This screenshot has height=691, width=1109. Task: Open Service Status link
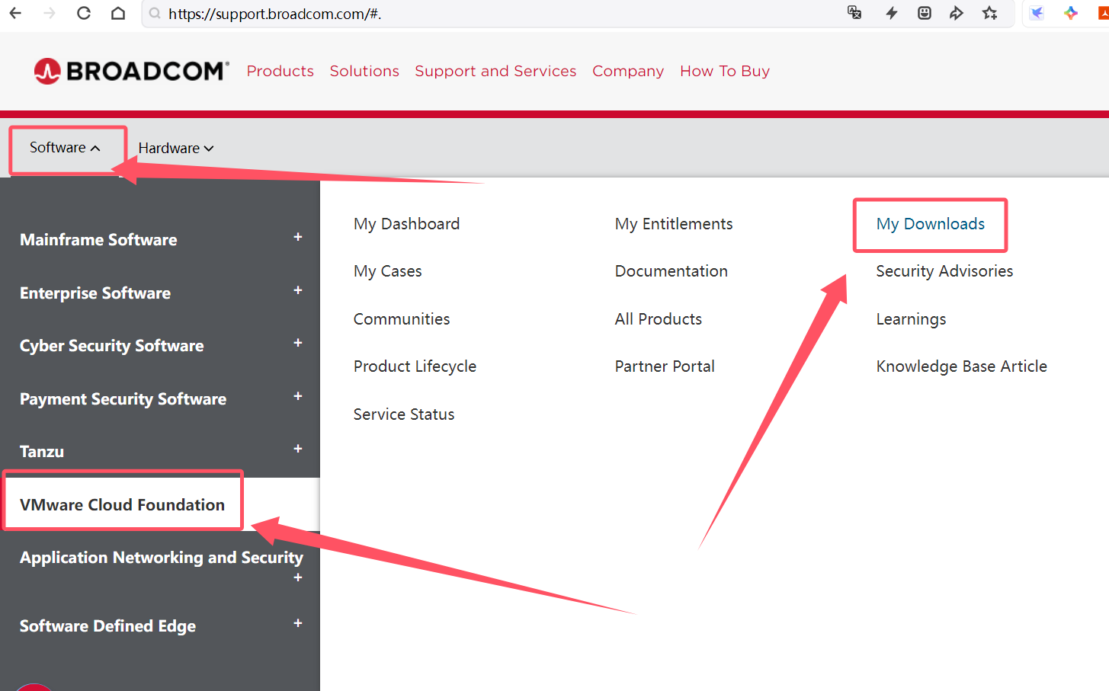404,414
